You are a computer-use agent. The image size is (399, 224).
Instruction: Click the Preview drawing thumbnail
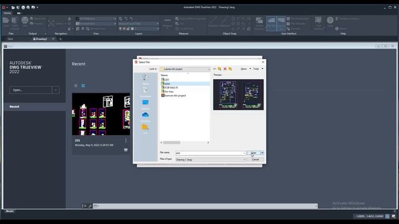[x=238, y=95]
